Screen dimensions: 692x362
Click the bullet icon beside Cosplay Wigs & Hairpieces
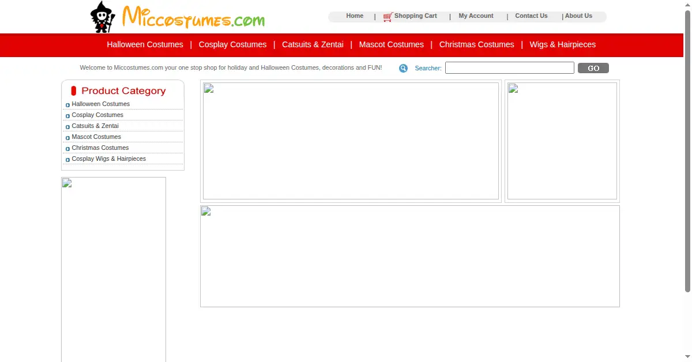coord(67,160)
